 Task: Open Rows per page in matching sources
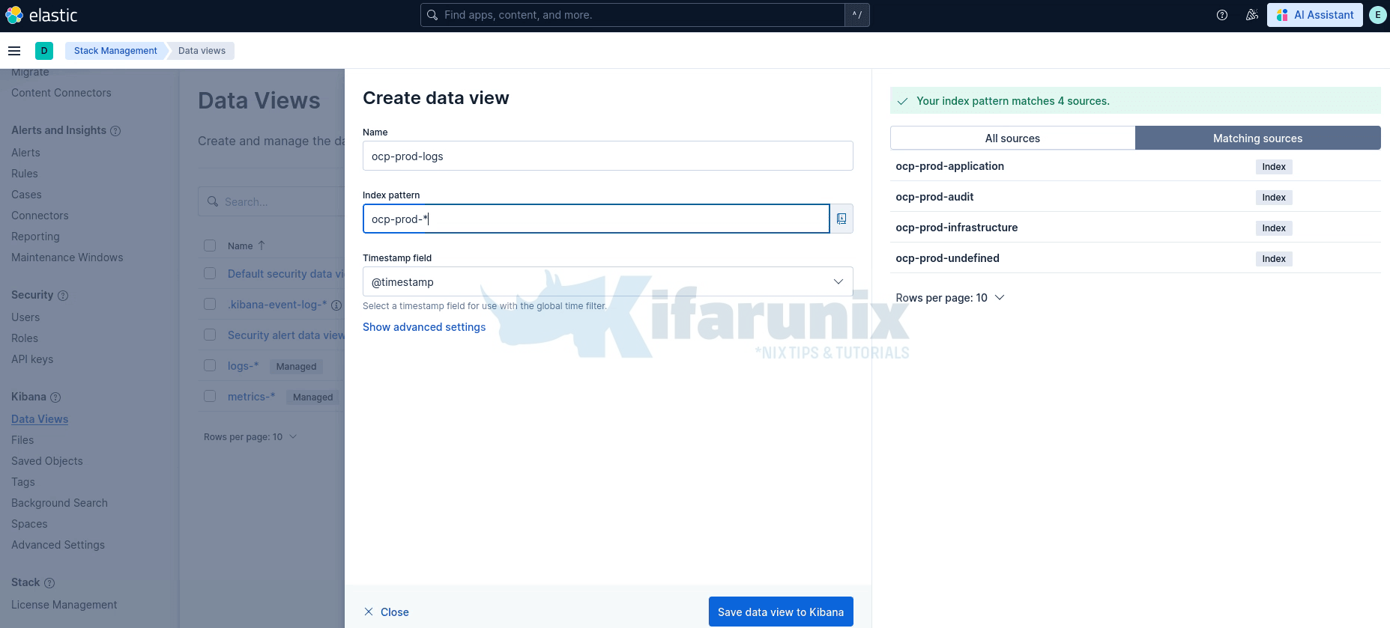949,298
